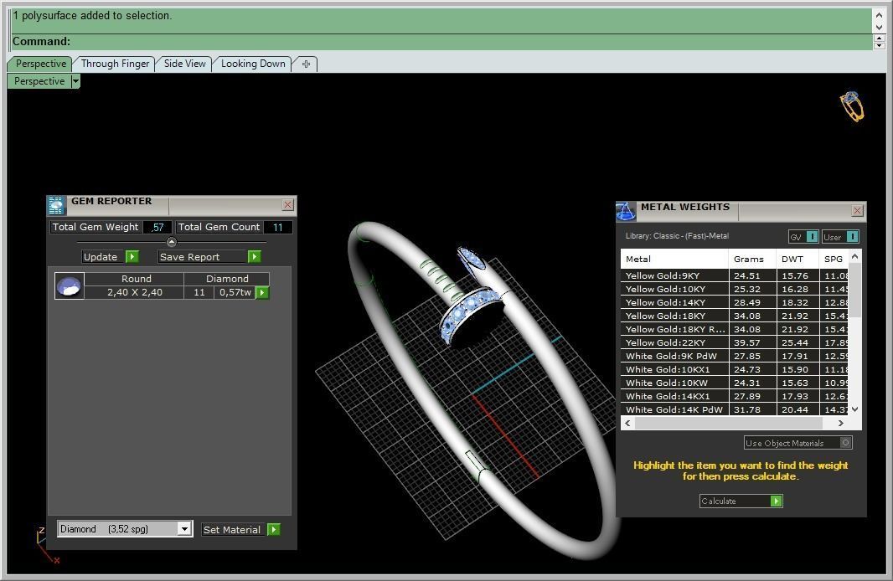Click the green arrow on Calculate
The width and height of the screenshot is (893, 581).
(777, 501)
